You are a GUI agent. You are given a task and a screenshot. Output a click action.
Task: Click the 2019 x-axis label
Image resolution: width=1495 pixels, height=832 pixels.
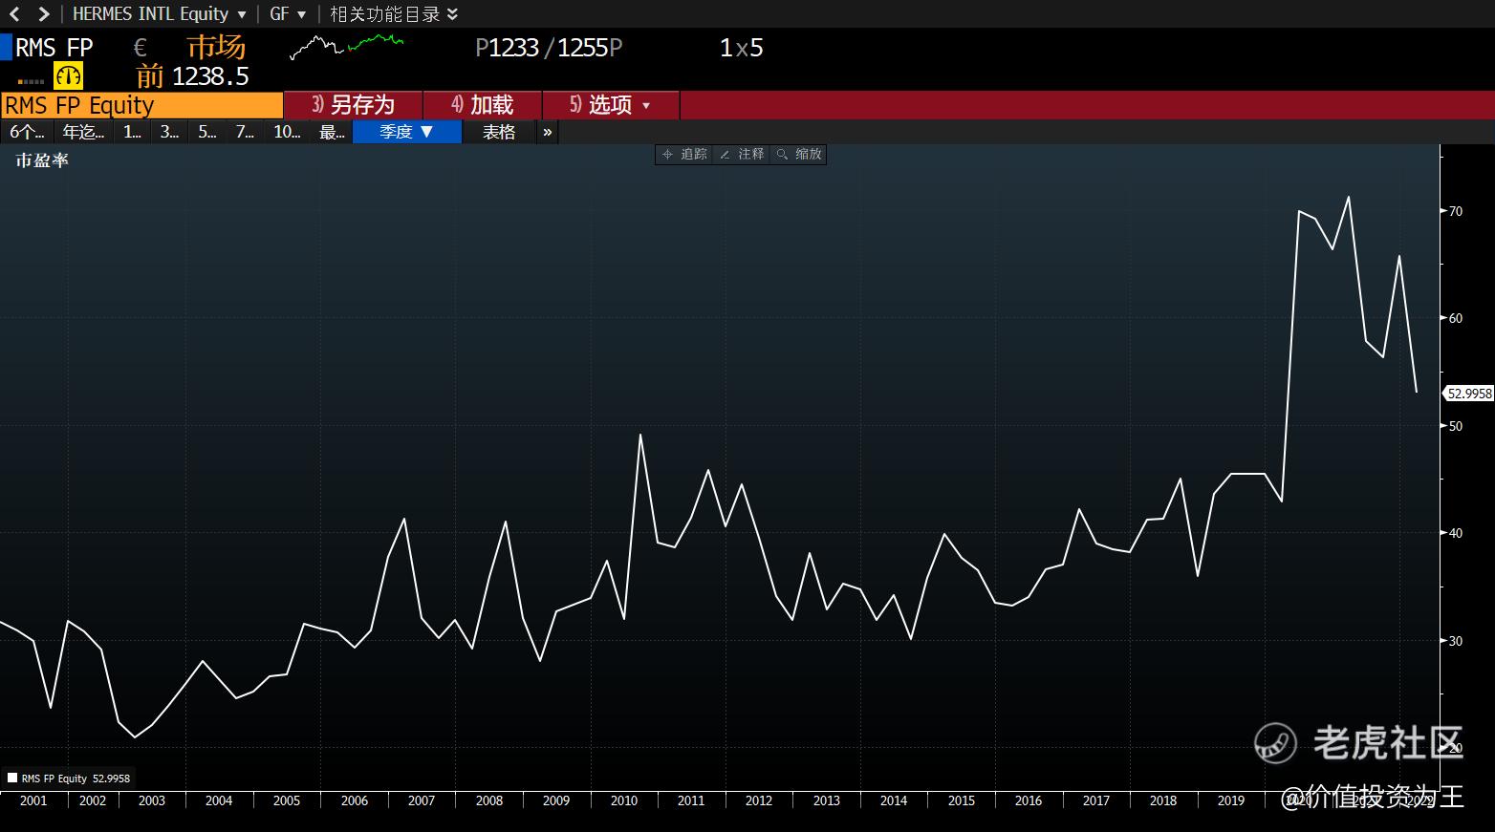click(1231, 800)
